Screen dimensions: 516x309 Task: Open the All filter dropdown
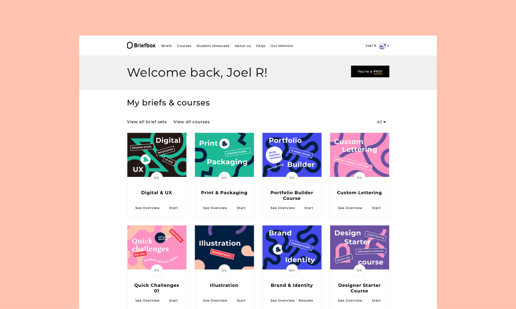point(381,122)
